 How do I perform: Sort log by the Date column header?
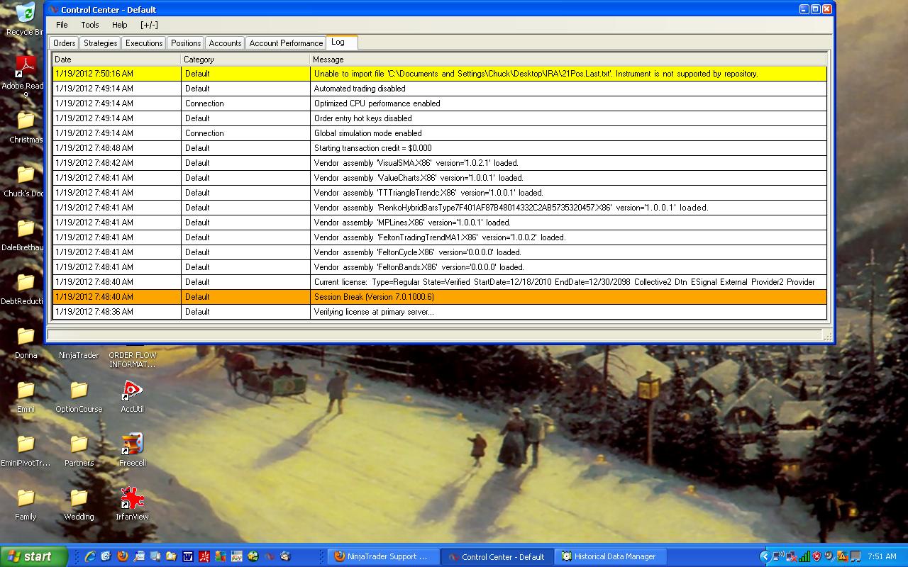click(116, 60)
